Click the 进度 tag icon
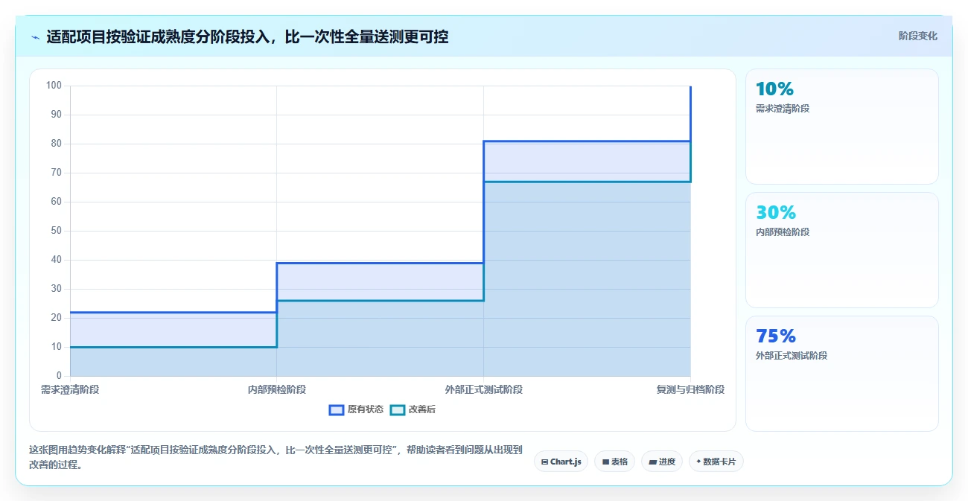968x501 pixels. point(652,462)
